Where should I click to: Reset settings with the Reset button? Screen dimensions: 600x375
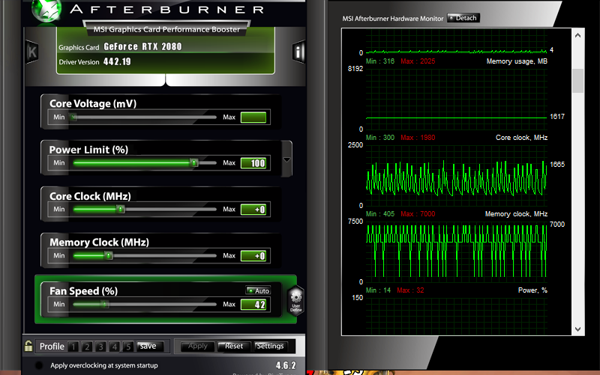[x=234, y=346]
